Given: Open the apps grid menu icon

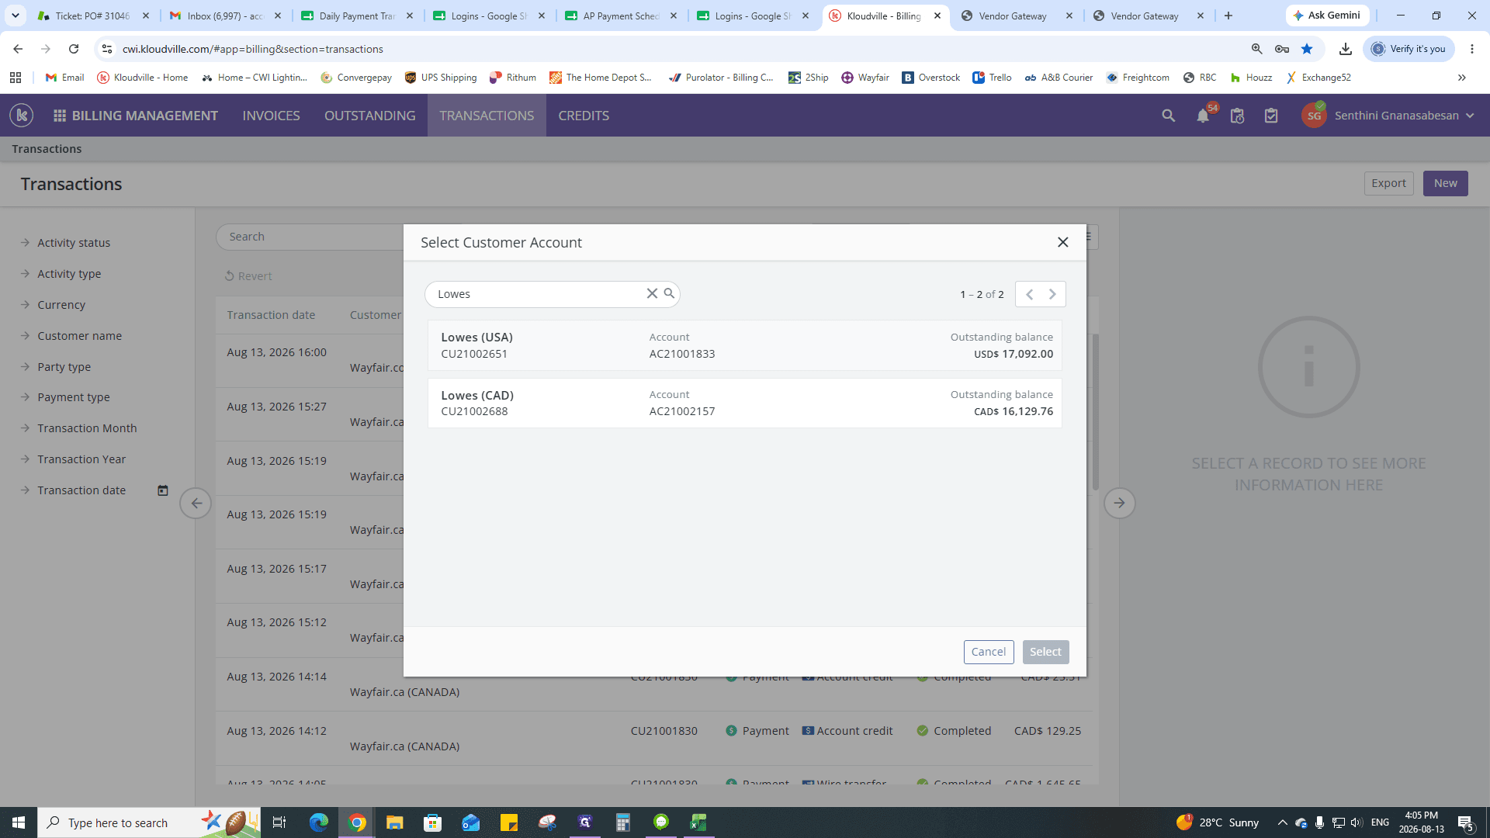Looking at the screenshot, I should 59,116.
